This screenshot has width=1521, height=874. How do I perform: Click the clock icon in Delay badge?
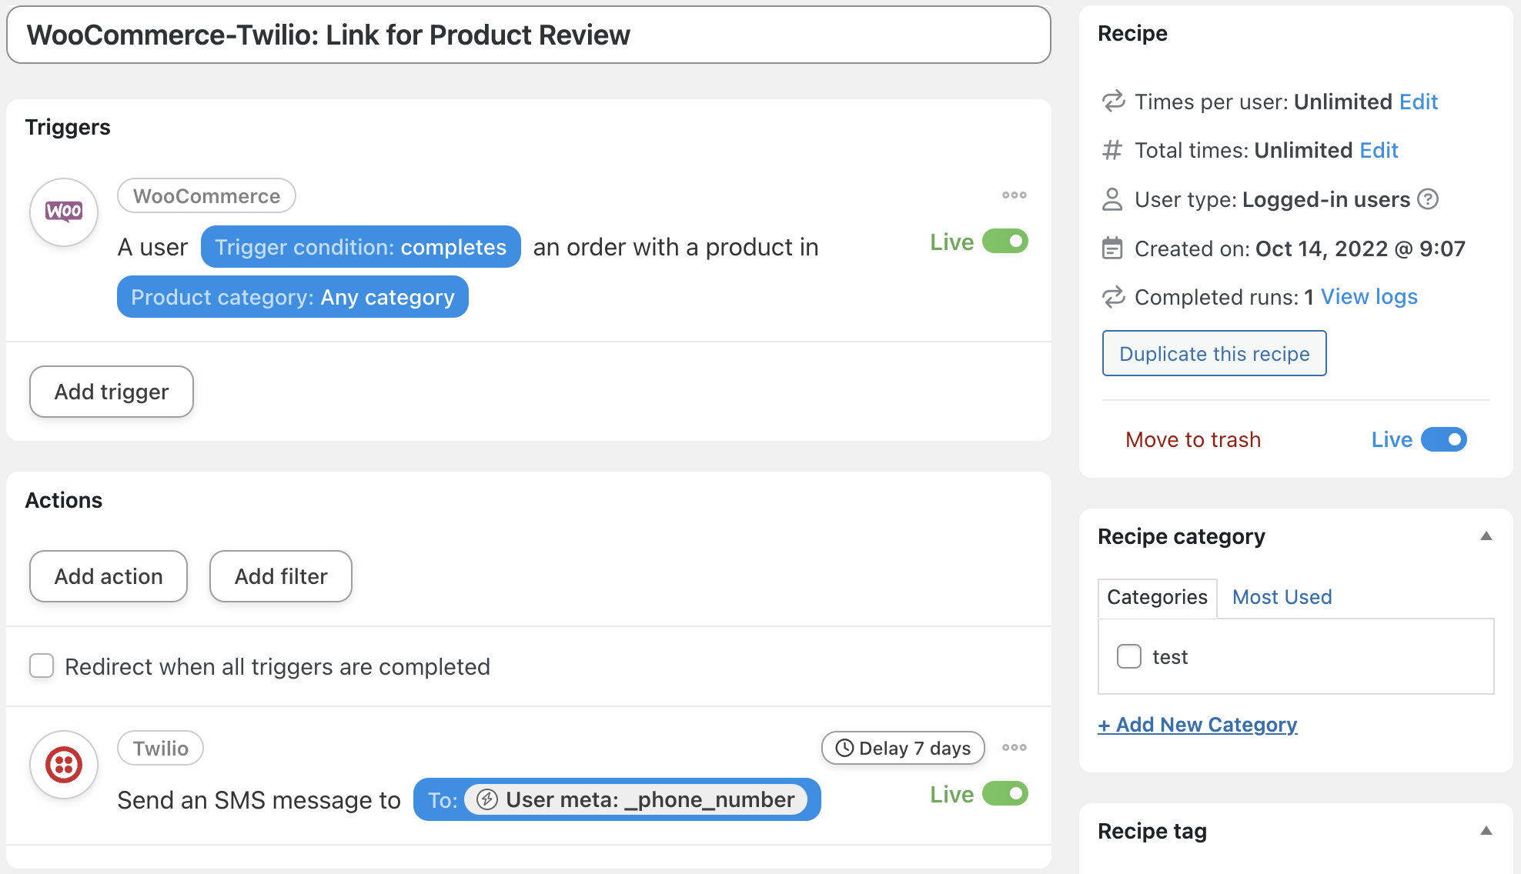coord(844,748)
